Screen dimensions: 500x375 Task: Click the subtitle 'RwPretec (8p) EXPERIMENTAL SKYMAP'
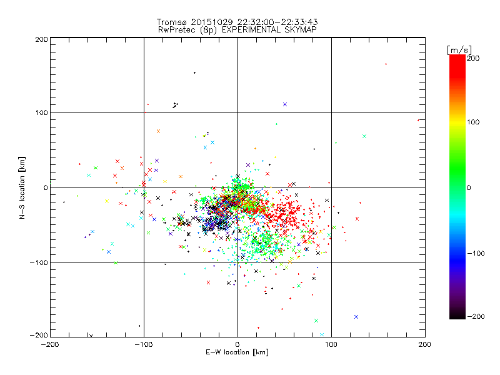237,30
